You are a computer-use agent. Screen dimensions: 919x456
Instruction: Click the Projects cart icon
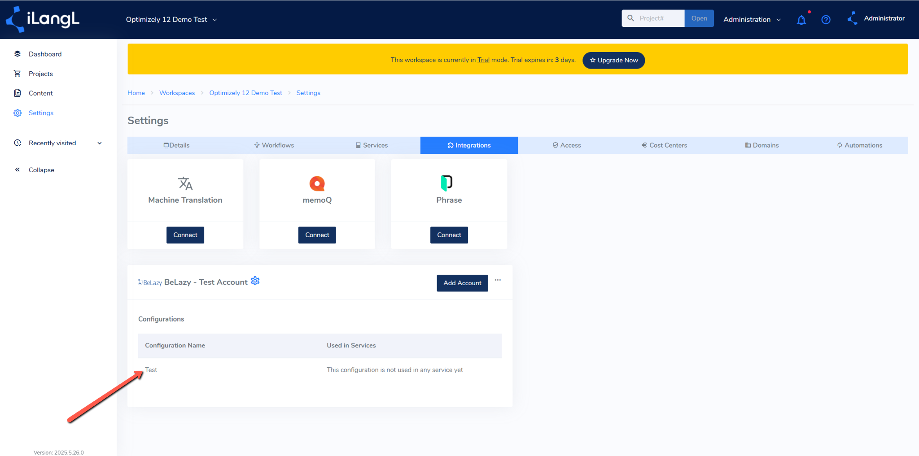(x=18, y=74)
